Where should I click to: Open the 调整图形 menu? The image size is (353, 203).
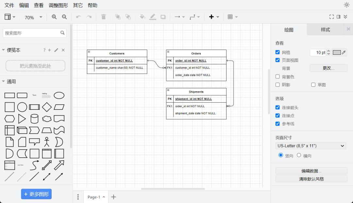pos(58,5)
